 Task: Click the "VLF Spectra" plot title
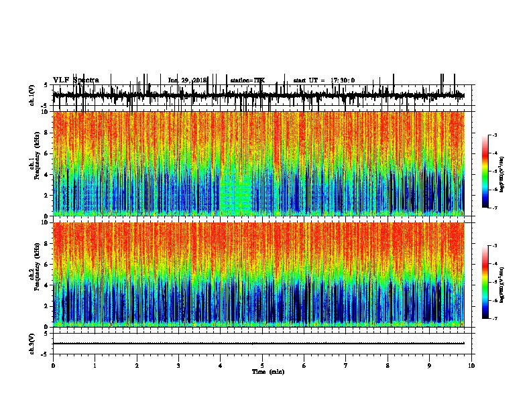pyautogui.click(x=76, y=80)
